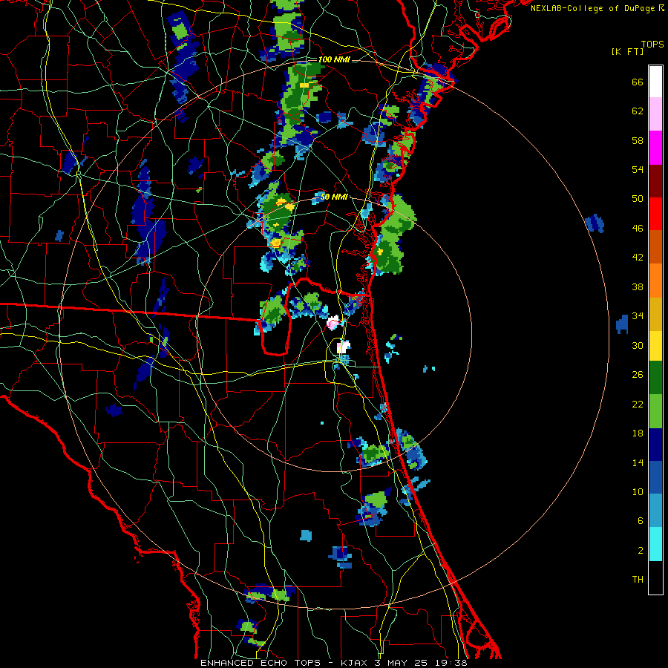Viewport: 668px width, 668px height.
Task: Click the ENHANCED ECHO TOPS KJAX caption
Action: pos(334,663)
